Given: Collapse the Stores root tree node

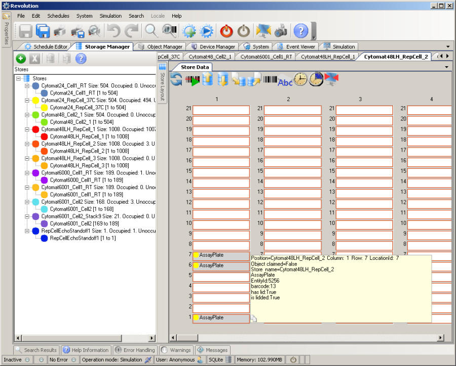Looking at the screenshot, I should coord(19,78).
